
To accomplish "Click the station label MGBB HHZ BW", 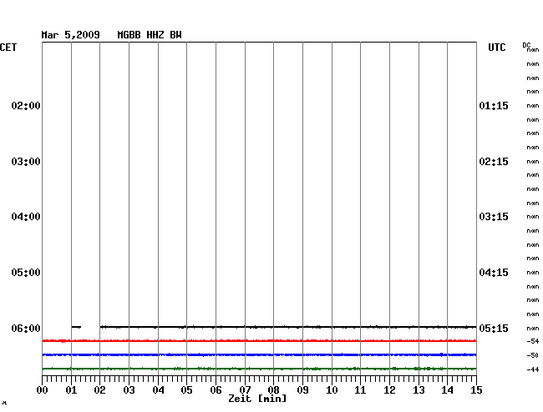I will coord(150,35).
